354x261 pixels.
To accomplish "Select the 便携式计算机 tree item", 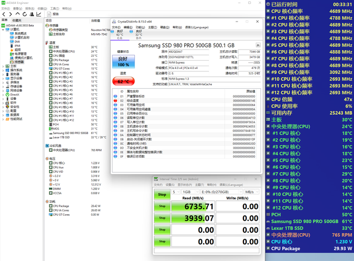I will (23, 58).
